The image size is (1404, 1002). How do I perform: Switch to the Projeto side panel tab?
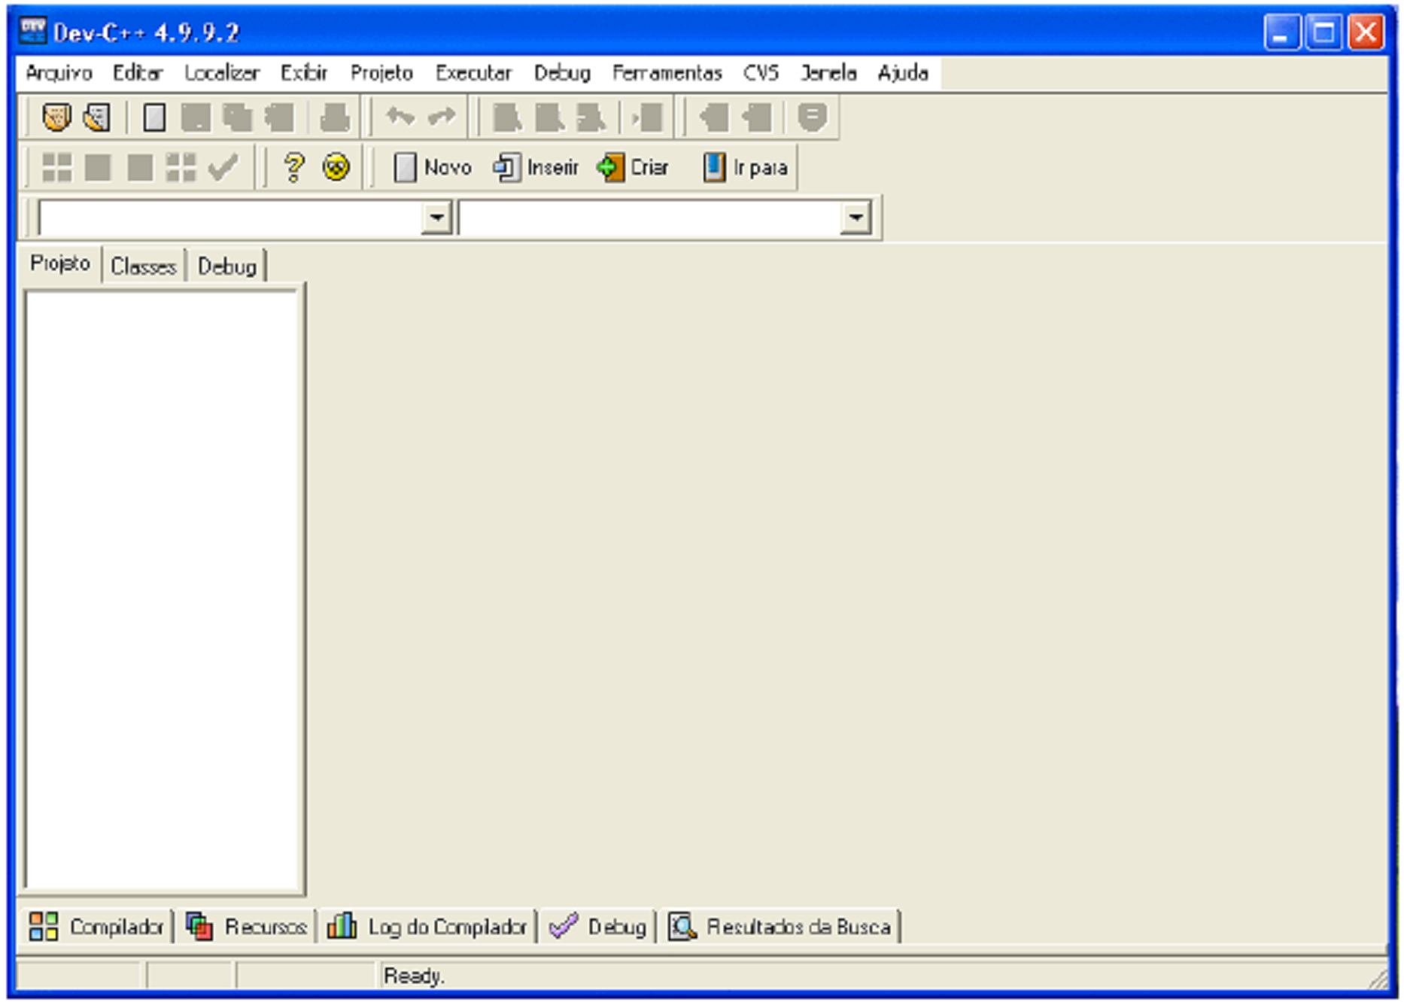click(x=60, y=263)
